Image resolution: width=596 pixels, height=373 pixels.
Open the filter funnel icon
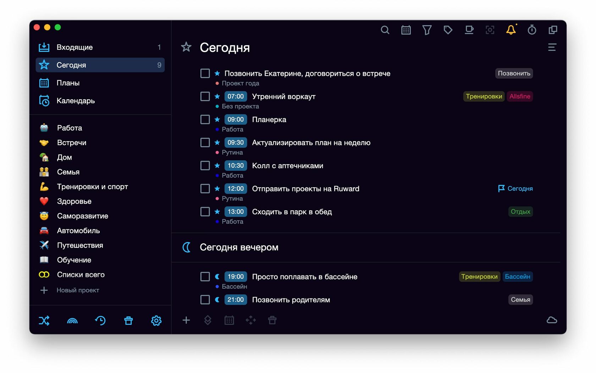click(427, 30)
